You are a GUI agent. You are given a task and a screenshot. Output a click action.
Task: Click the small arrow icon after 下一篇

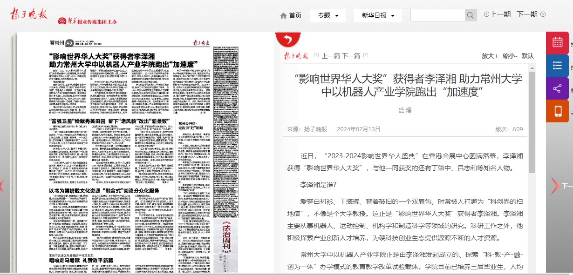point(365,55)
